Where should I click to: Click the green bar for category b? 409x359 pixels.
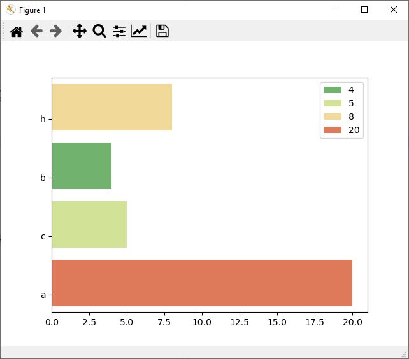point(82,165)
